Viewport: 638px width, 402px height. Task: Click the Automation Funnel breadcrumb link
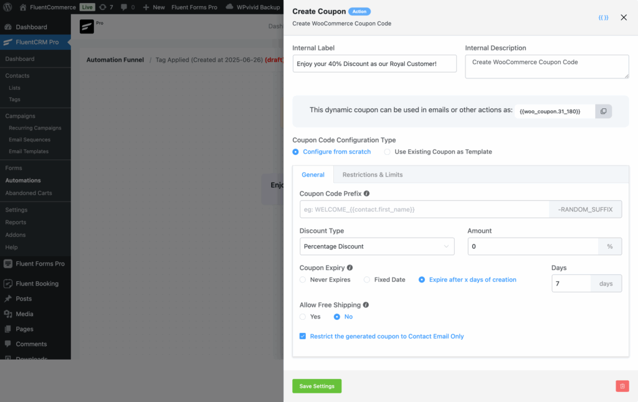coord(115,60)
